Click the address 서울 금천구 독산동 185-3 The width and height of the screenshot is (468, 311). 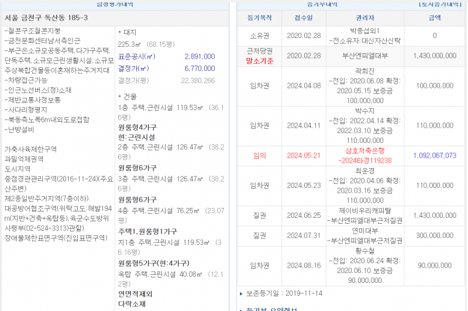(x=46, y=18)
